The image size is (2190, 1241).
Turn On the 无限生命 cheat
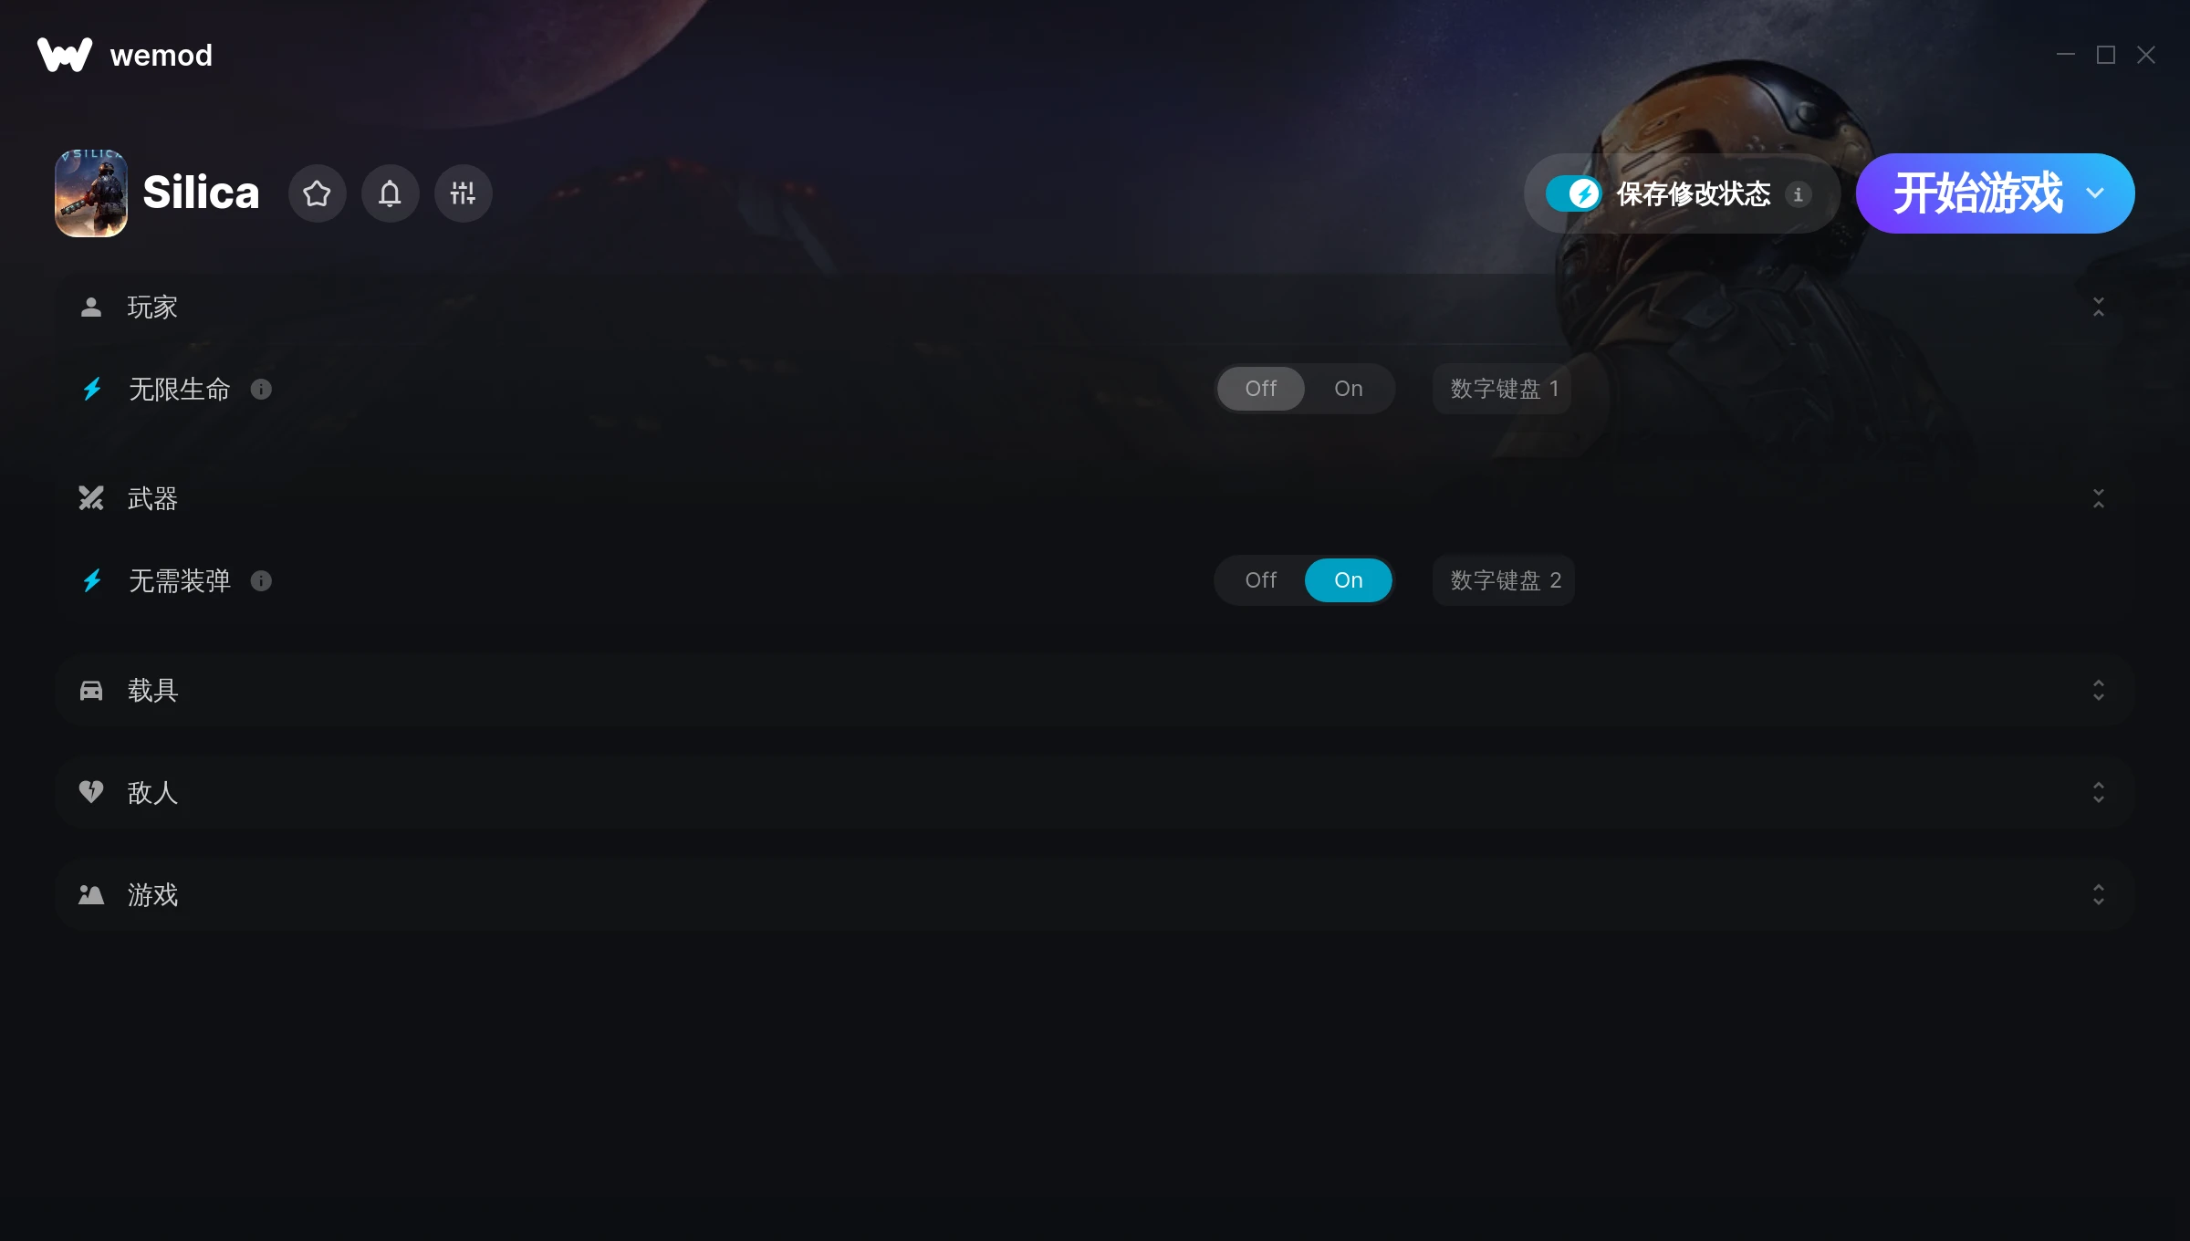pyautogui.click(x=1348, y=389)
